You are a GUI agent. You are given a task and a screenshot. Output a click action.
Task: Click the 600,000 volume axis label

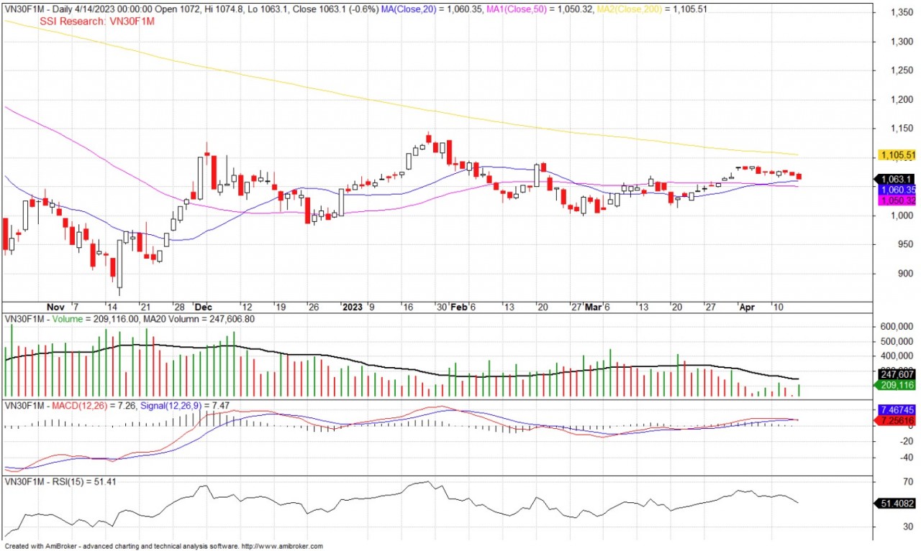(x=897, y=326)
